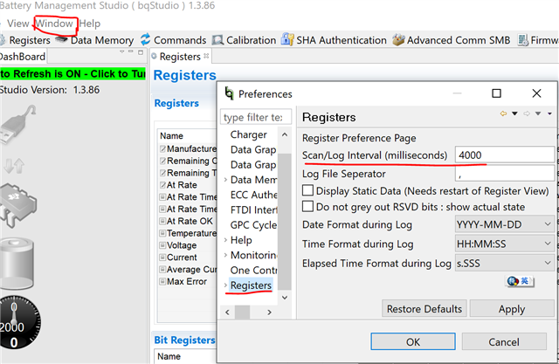This screenshot has height=364, width=559.
Task: Click the Scan/Log Interval input field
Action: click(x=504, y=155)
